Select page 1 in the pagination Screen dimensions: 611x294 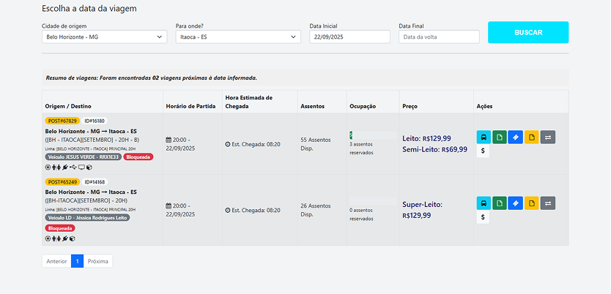[78, 261]
